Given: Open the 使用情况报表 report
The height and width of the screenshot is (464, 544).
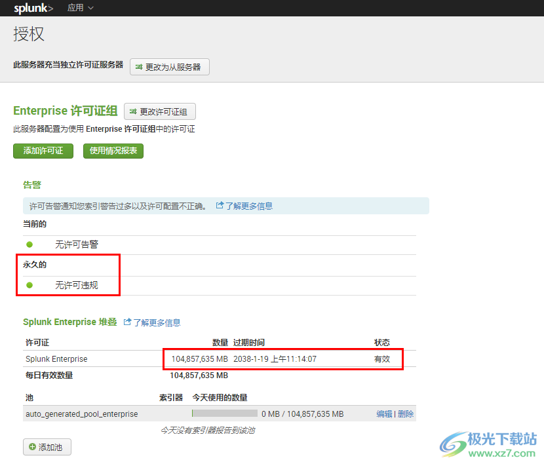Looking at the screenshot, I should [113, 151].
